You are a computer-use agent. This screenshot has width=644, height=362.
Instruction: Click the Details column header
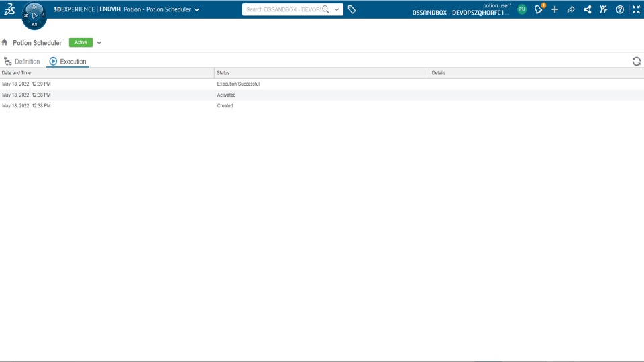537,73
